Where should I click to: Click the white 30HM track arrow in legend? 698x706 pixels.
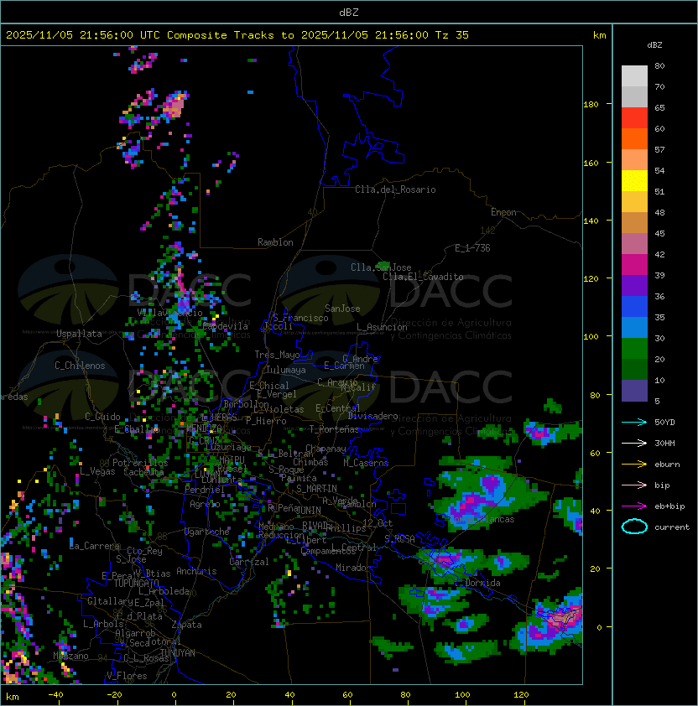[634, 444]
